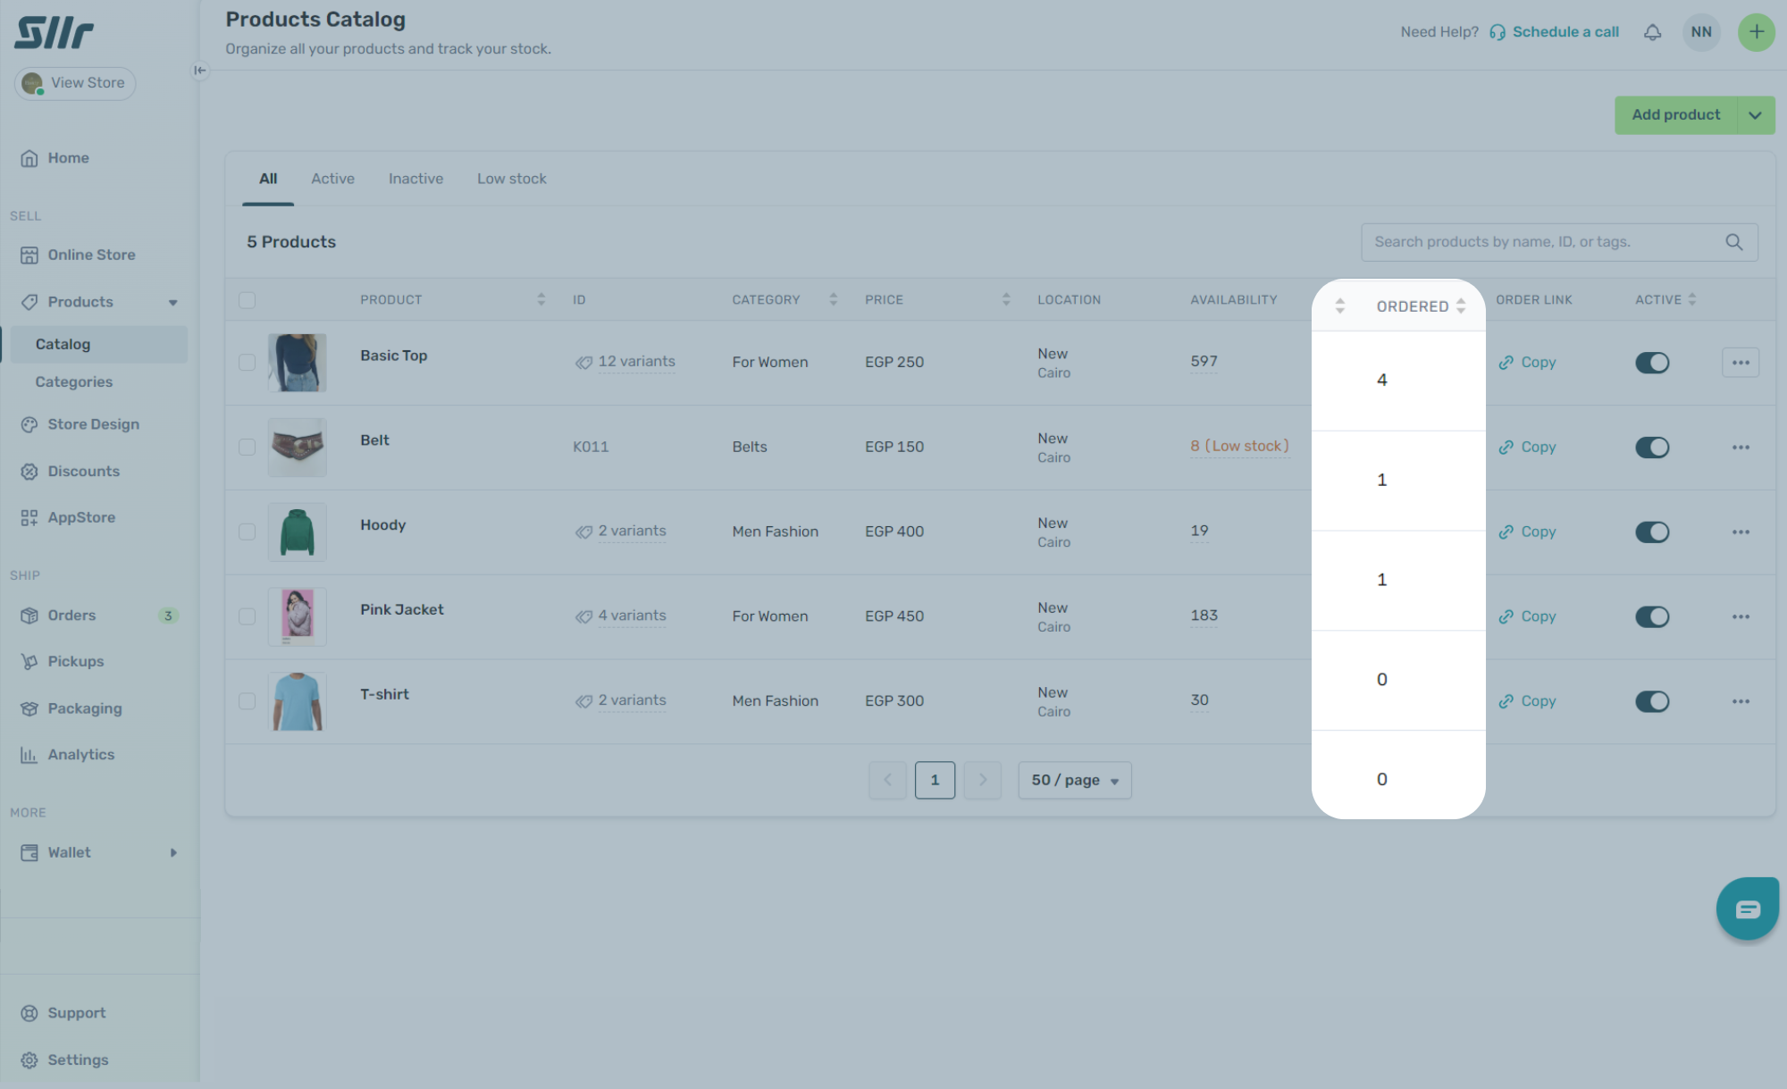Screen dimensions: 1787x1089
Task: Click the Schedule a call link
Action: [x=1565, y=32]
